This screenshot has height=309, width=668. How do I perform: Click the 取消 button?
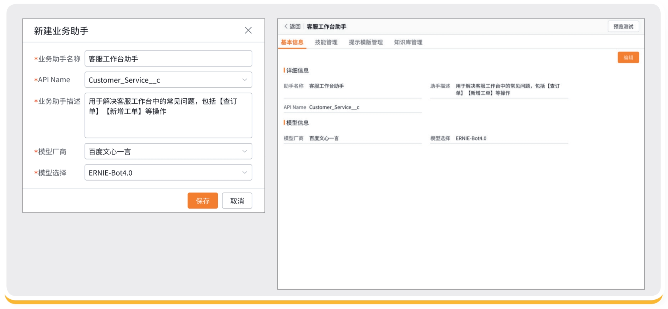(237, 201)
